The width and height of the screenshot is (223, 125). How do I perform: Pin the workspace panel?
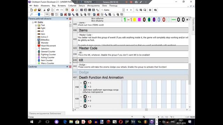pyautogui.click(x=67, y=19)
